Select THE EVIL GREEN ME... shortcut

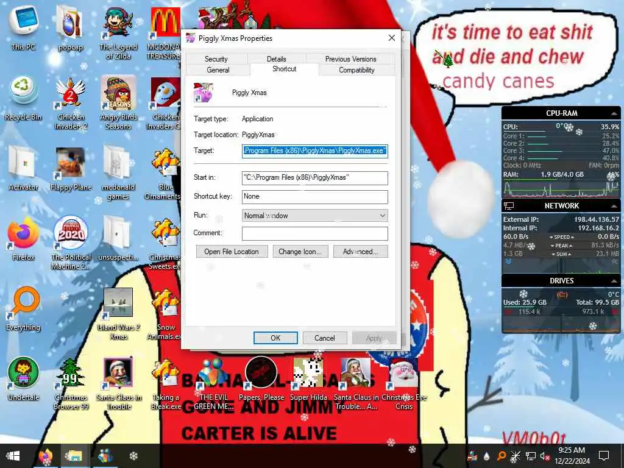(213, 384)
